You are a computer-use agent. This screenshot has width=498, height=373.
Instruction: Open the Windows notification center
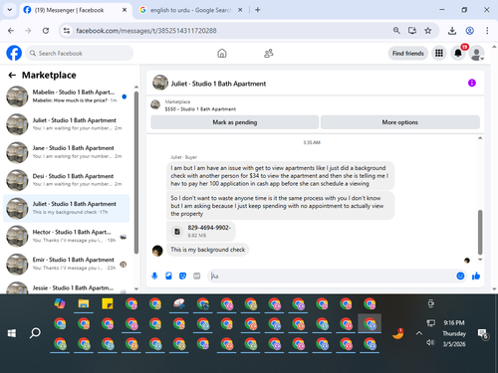click(x=482, y=334)
